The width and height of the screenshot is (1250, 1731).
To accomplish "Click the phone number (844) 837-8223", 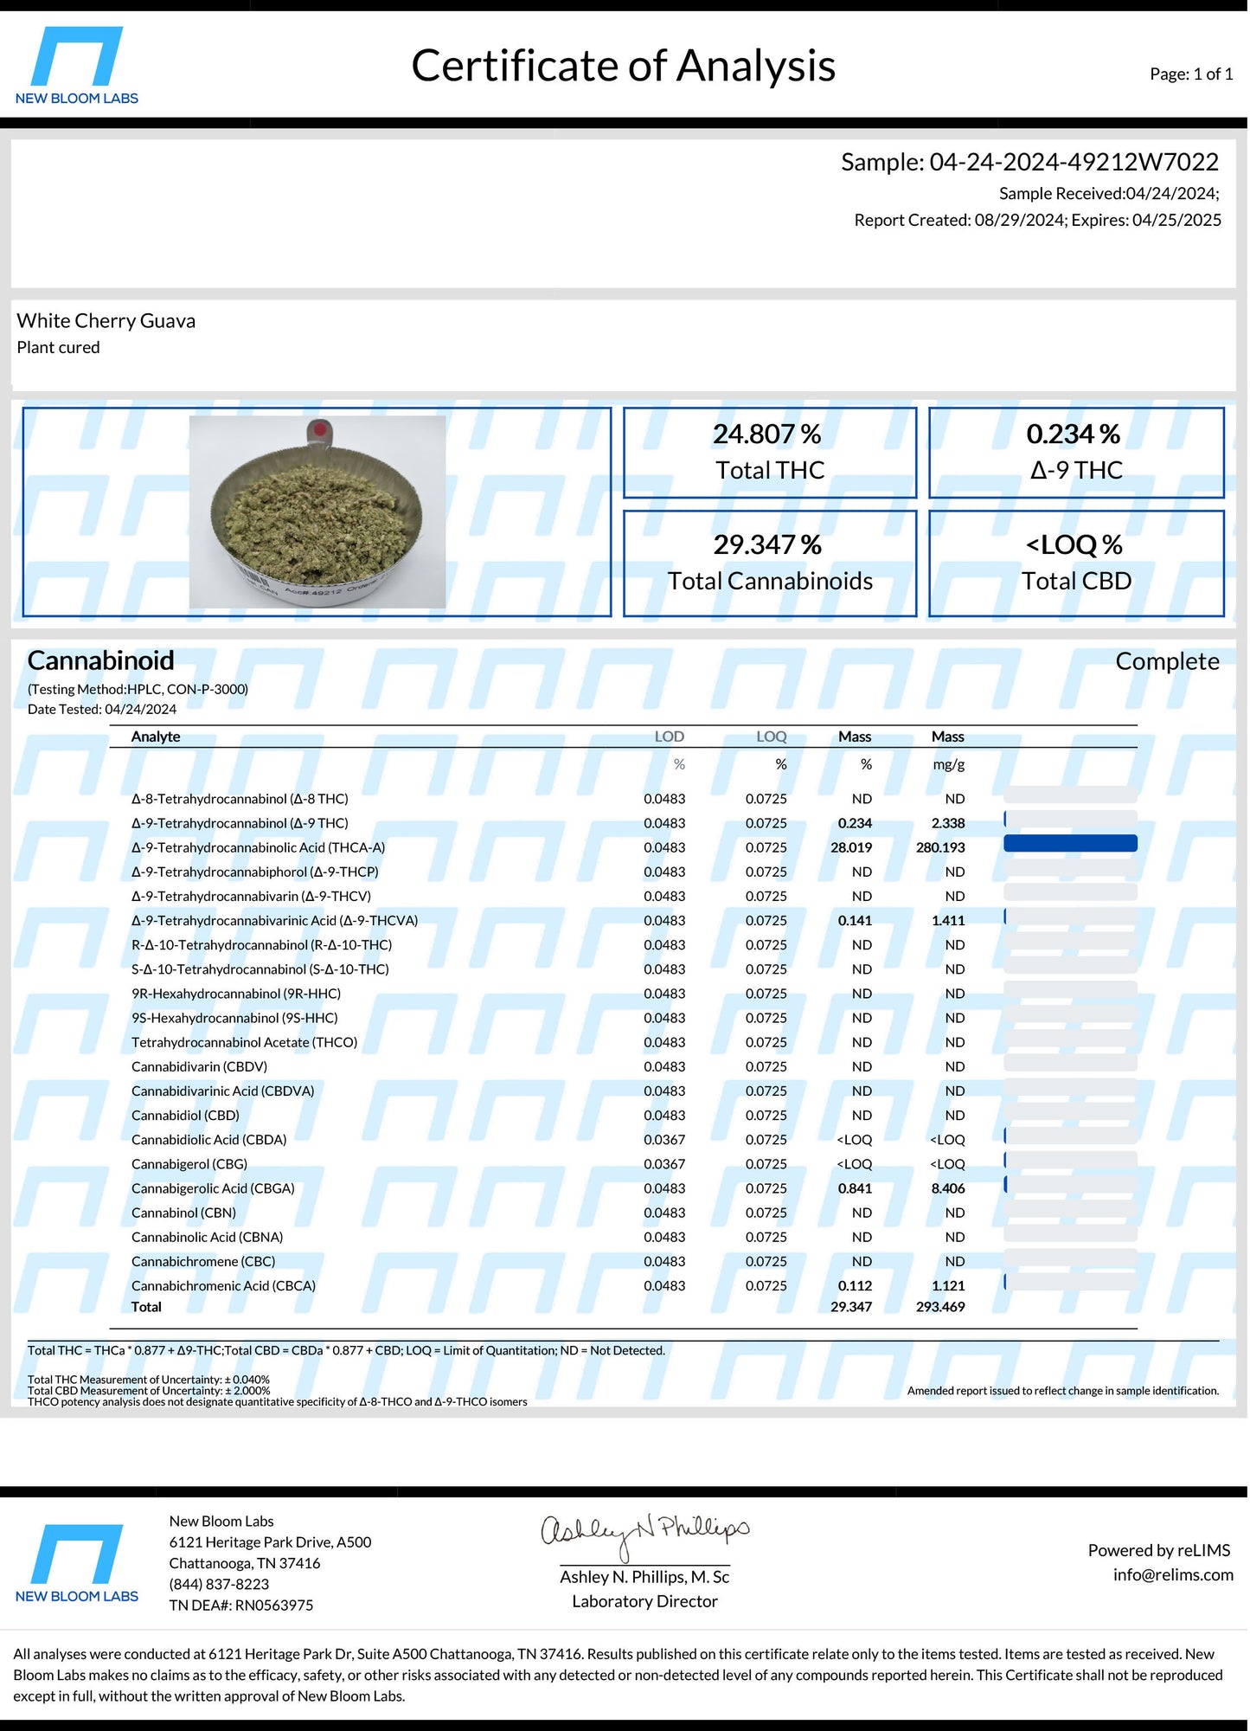I will [x=219, y=1584].
